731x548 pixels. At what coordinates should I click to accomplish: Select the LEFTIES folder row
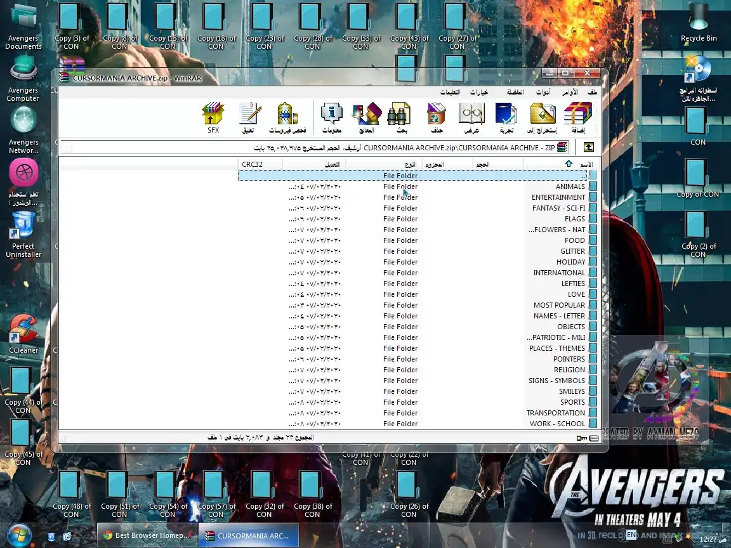click(418, 284)
